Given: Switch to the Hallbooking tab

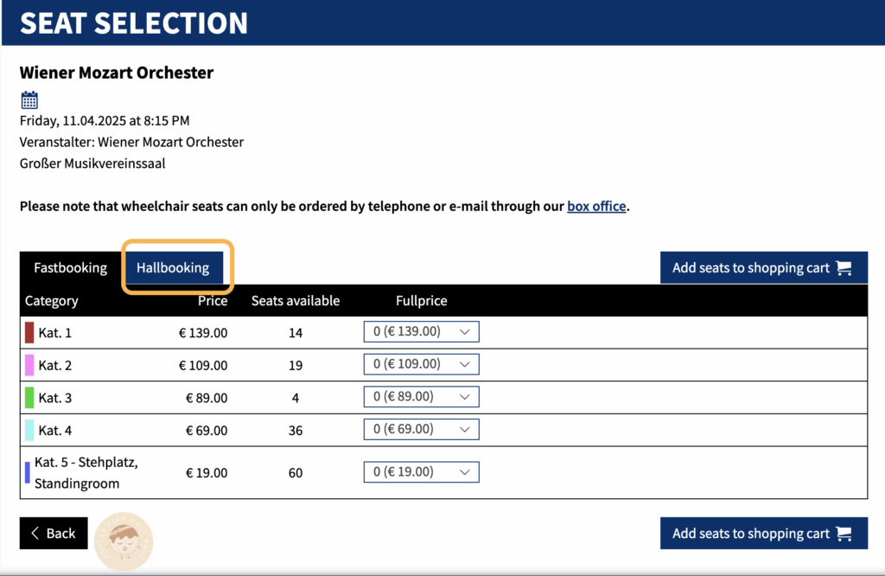Looking at the screenshot, I should pyautogui.click(x=173, y=267).
